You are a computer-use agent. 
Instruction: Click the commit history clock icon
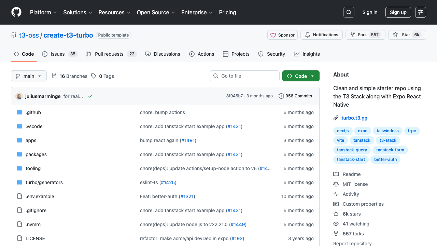[281, 96]
